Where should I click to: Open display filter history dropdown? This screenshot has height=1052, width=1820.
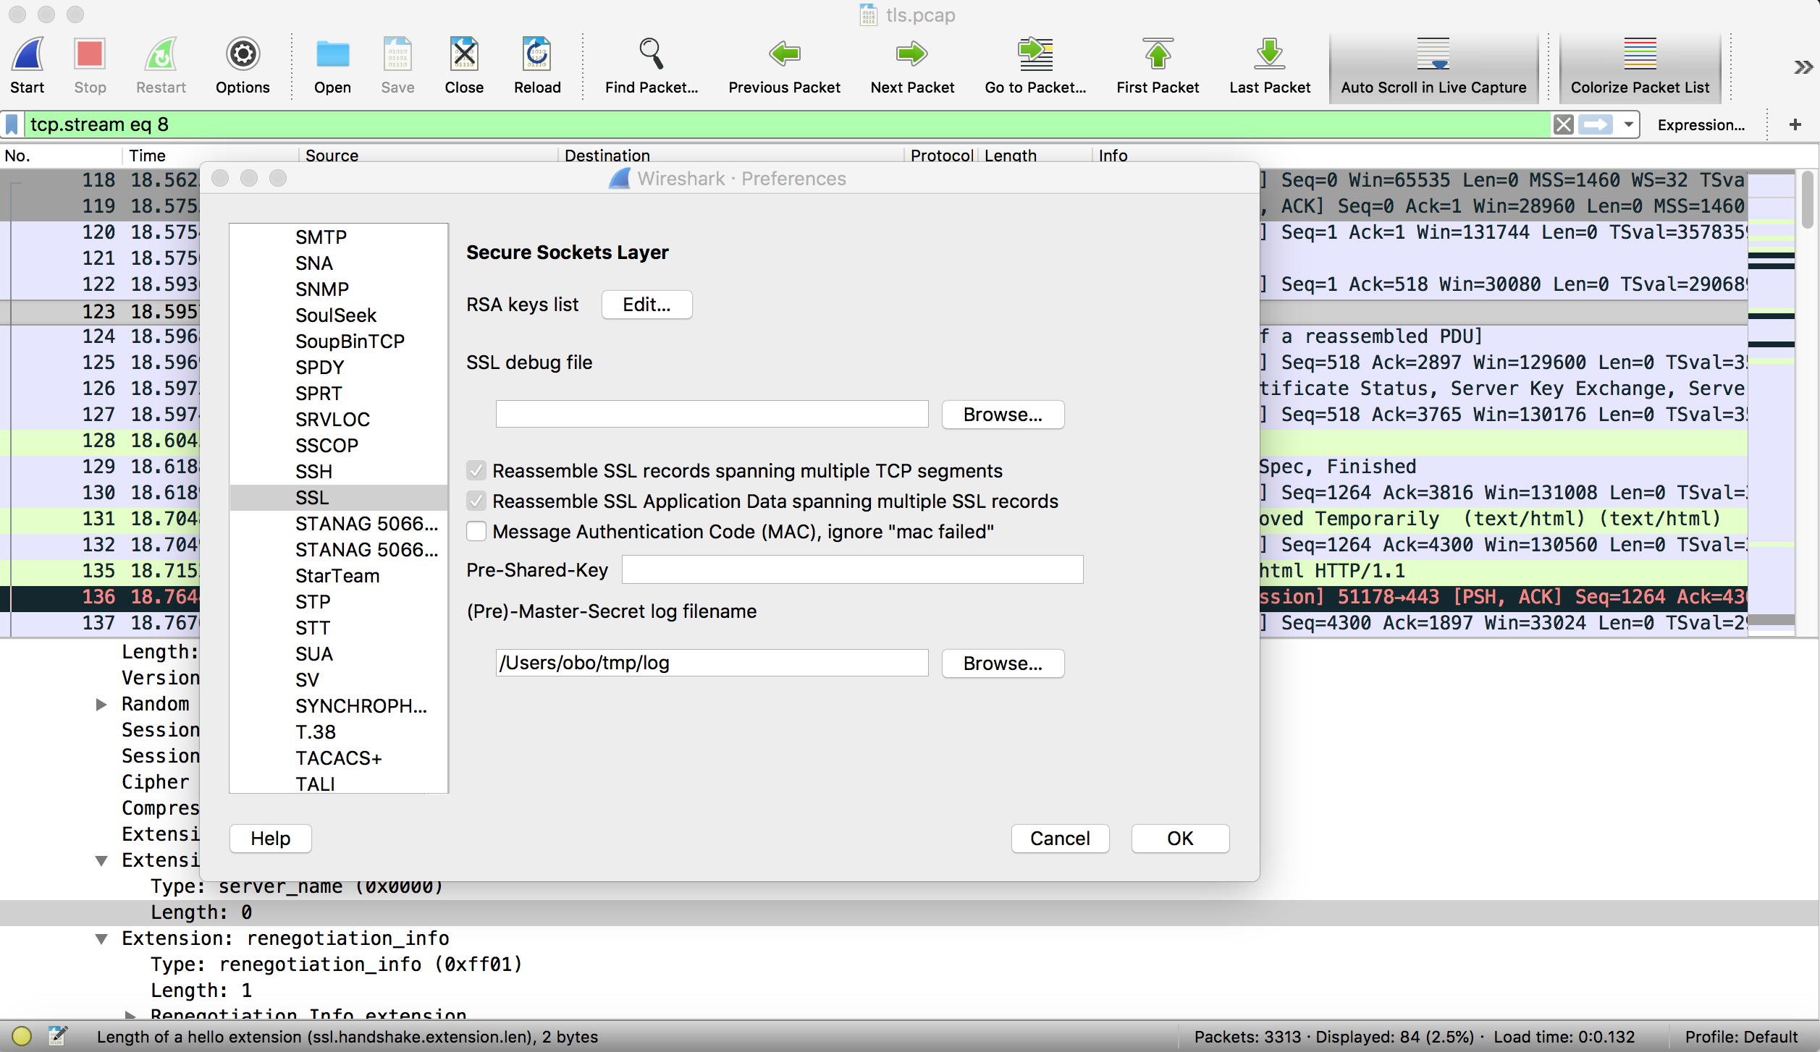(x=1628, y=124)
